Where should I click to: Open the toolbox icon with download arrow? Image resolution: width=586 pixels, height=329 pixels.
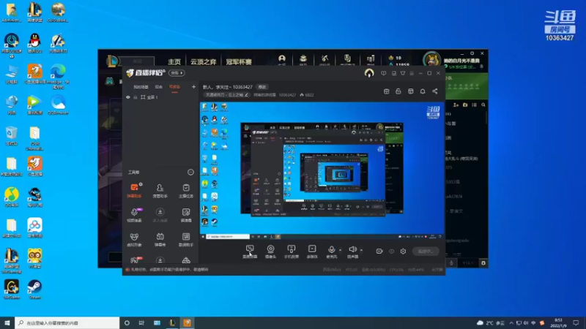pos(160,215)
